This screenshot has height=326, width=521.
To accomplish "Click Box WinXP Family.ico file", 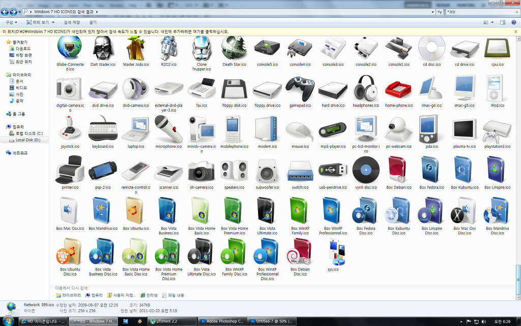I will [x=300, y=211].
